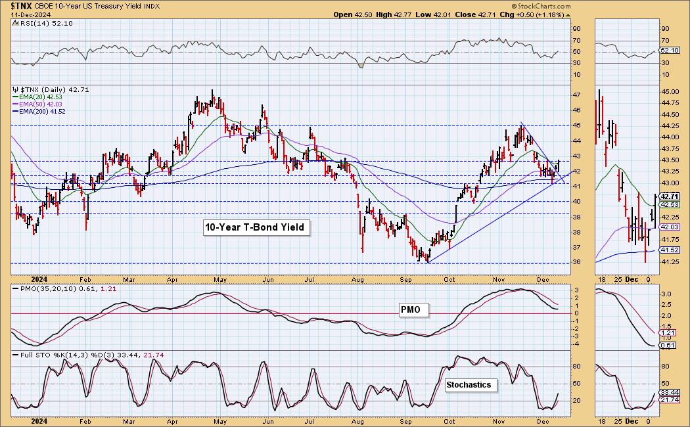Click the High 42.77 value in header
Image resolution: width=690 pixels, height=427 pixels.
(x=394, y=14)
